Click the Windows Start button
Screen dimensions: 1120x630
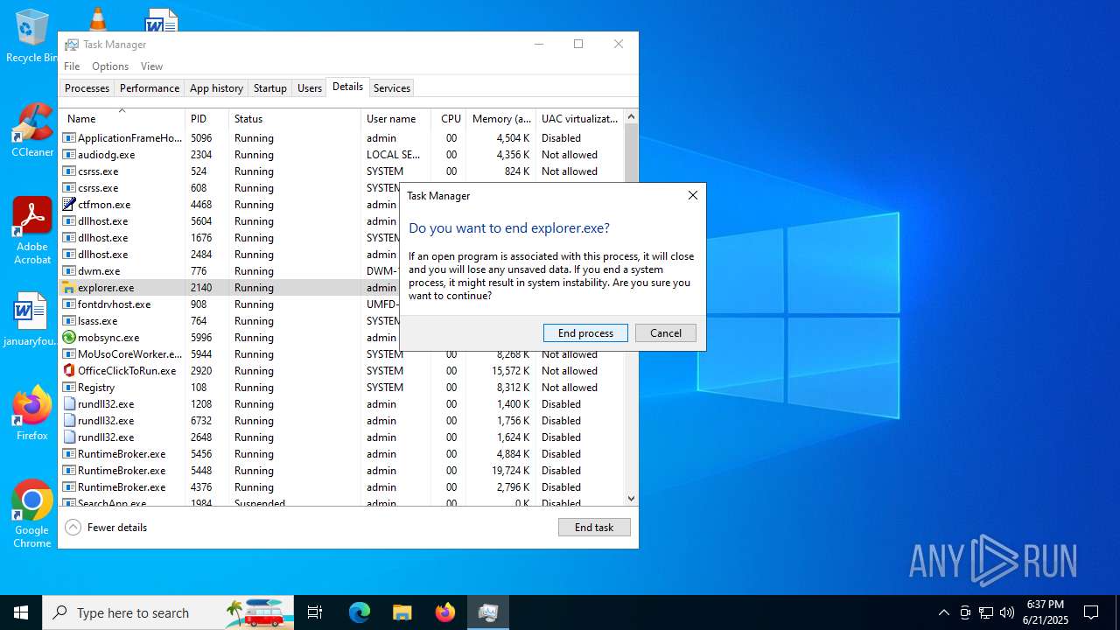tap(21, 612)
